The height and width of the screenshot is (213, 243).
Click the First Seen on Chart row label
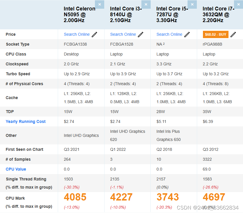pyautogui.click(x=24, y=149)
